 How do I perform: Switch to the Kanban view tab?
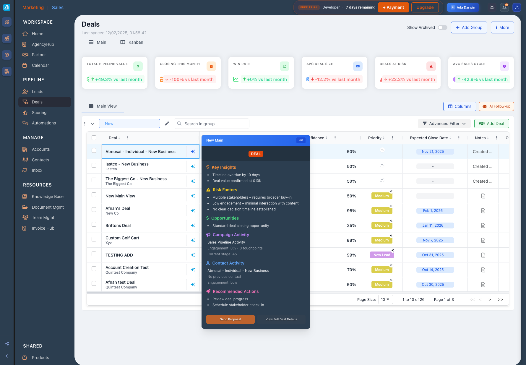(132, 42)
